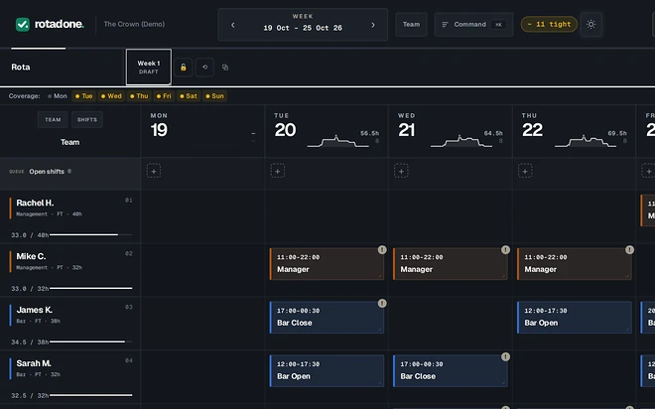This screenshot has height=409, width=655.
Task: Open Mike C. Thursday Manager shift
Action: coord(575,264)
